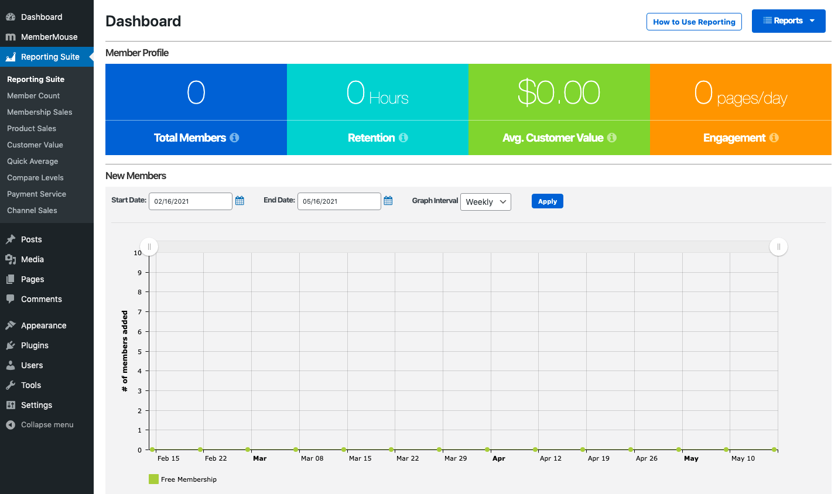
Task: Open Member Count report in sidebar
Action: click(33, 95)
